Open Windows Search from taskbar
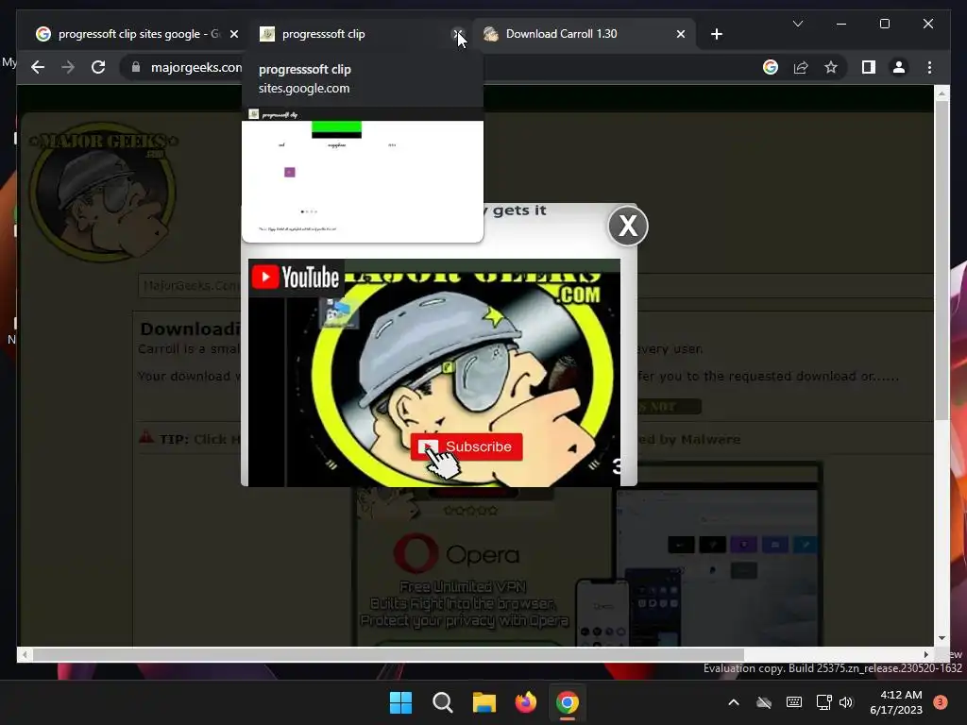 [442, 702]
